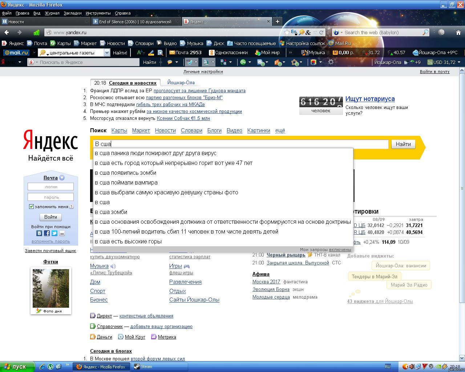Expand the Почта dropdown arrow in login box
Image resolution: width=465 pixels, height=372 pixels.
(62, 178)
